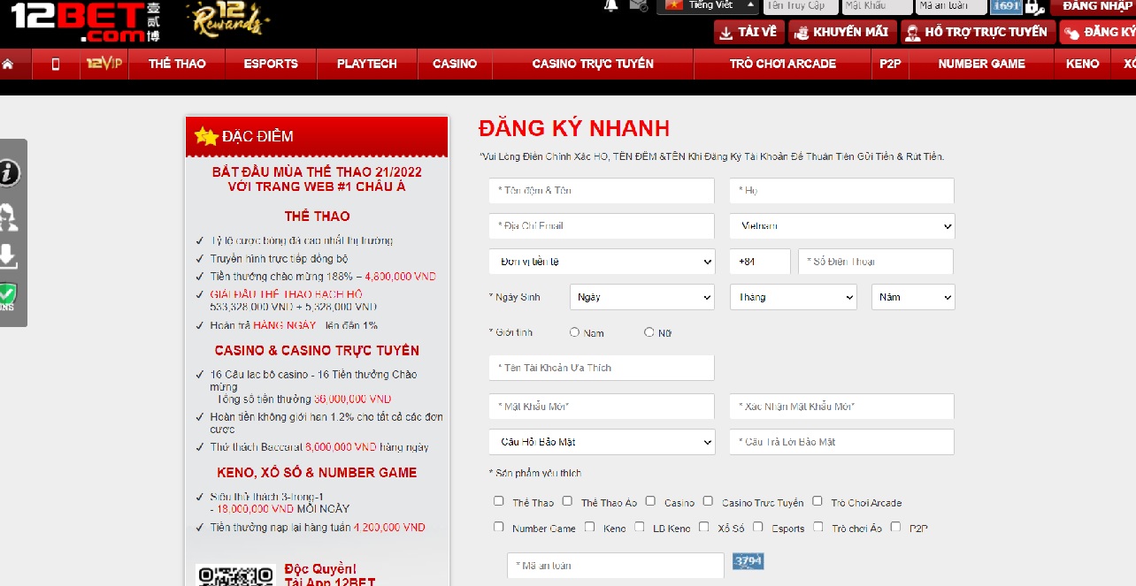
Task: Check the Trò Chơi Arcade checkbox
Action: click(x=817, y=501)
